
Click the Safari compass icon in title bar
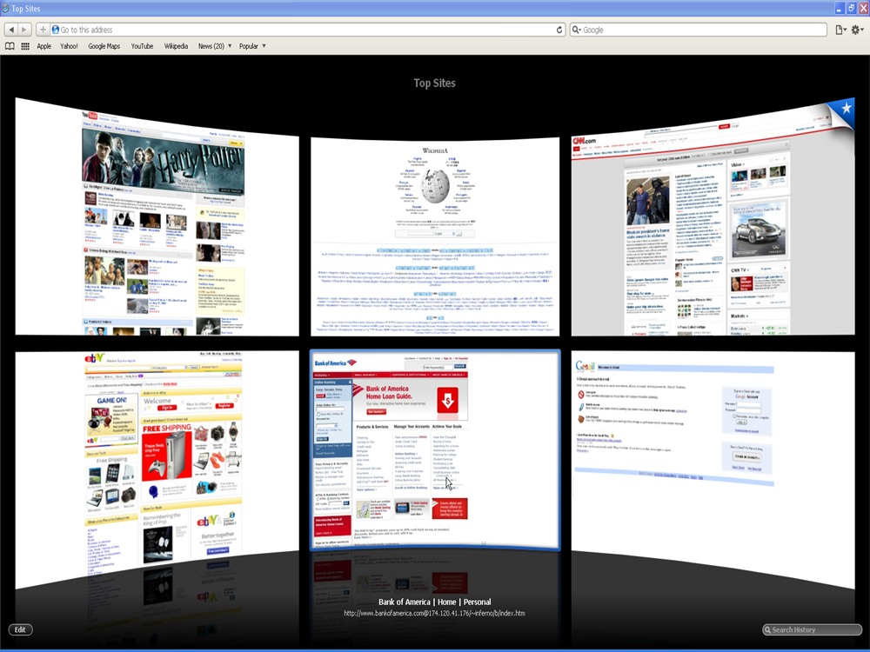pyautogui.click(x=5, y=9)
